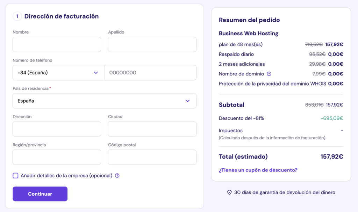The height and width of the screenshot is (212, 358).
Task: Click the Business Web Hosting plan title
Action: [x=248, y=33]
